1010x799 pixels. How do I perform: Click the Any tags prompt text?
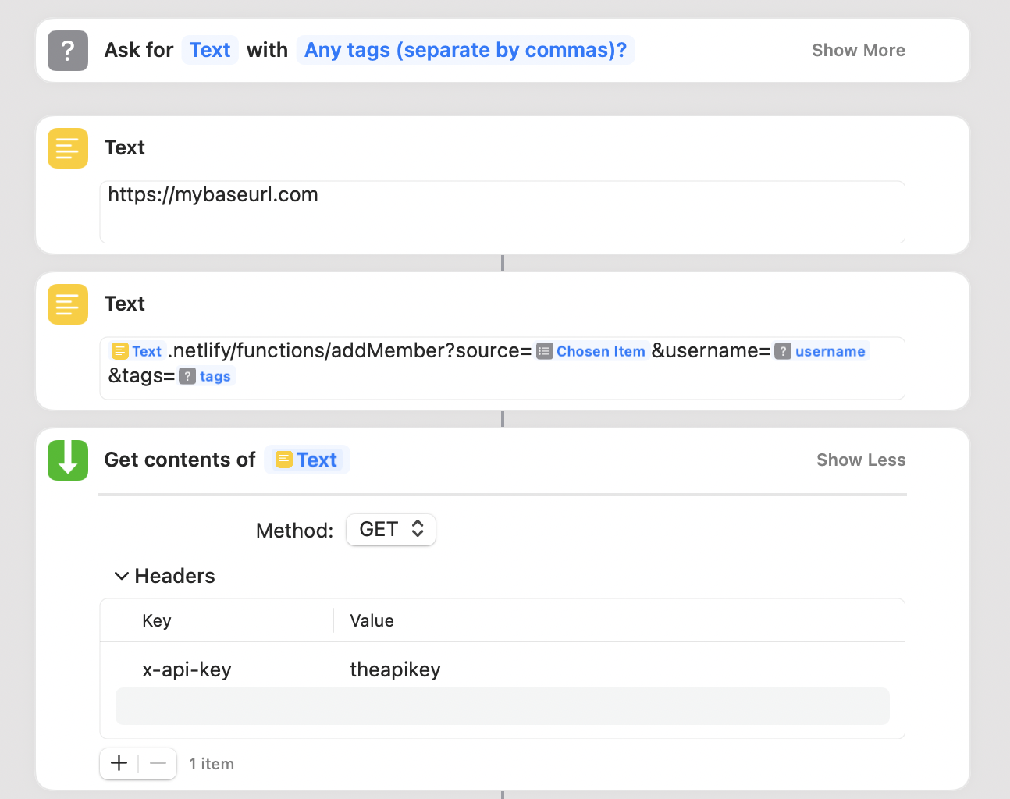point(466,50)
